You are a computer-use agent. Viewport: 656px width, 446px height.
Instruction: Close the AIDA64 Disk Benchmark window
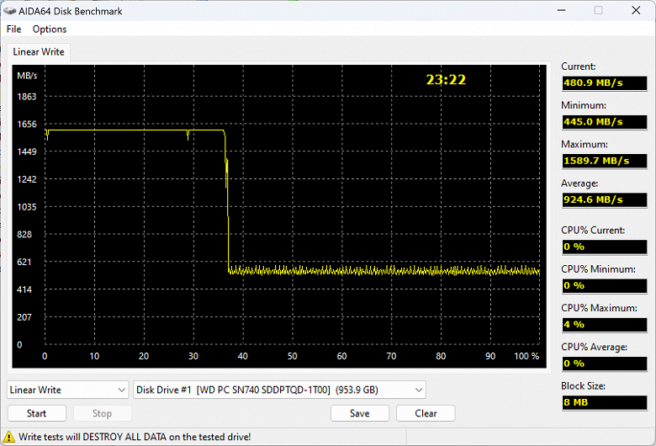click(x=636, y=10)
